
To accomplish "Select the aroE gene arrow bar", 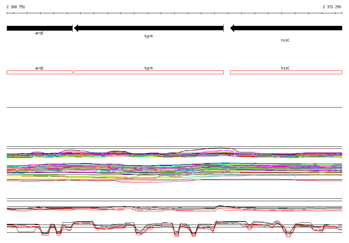I will click(40, 28).
